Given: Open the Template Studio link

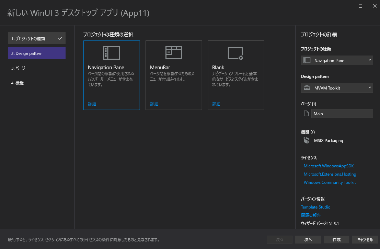Looking at the screenshot, I should pyautogui.click(x=315, y=207).
